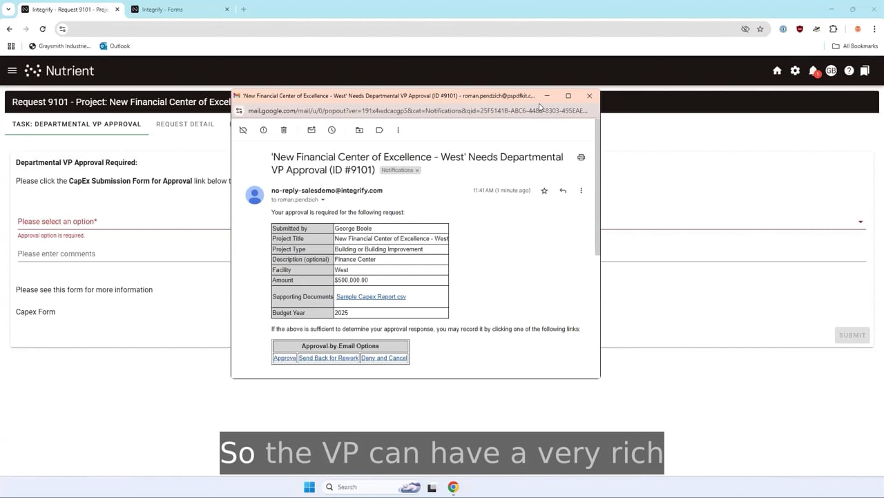This screenshot has height=498, width=884.
Task: Click the Gmail no-image toolbar icon
Action: click(243, 130)
